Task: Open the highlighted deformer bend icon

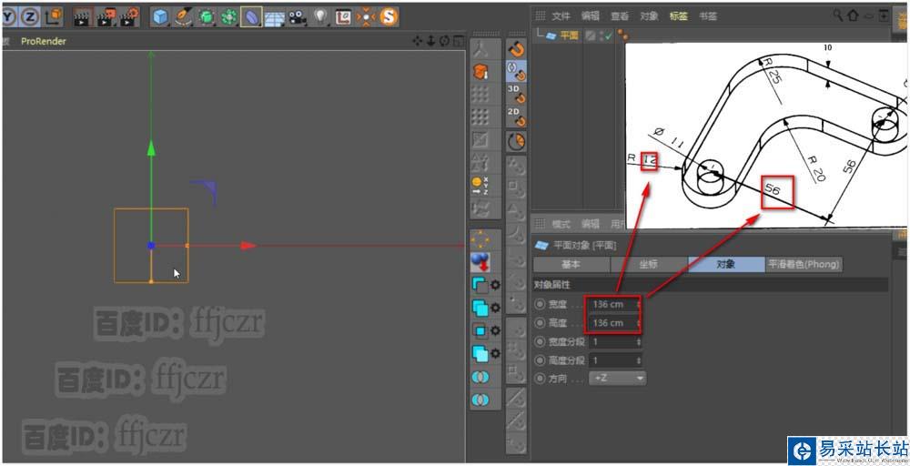Action: pos(251,17)
